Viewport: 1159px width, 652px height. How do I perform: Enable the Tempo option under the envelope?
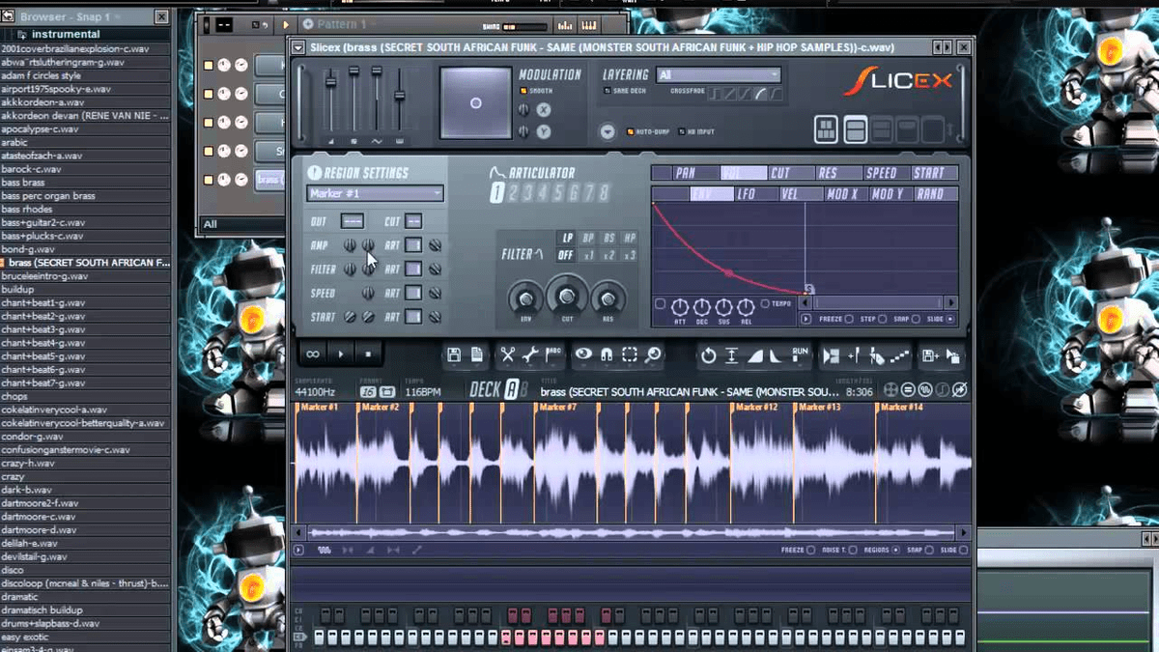click(x=765, y=303)
